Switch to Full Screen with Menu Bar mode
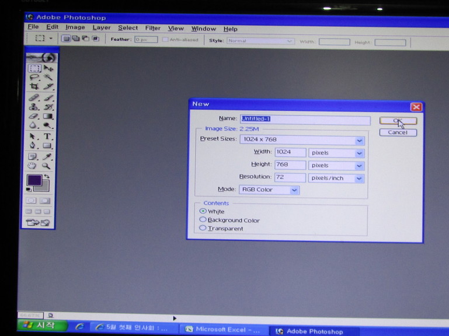449x336 pixels. coord(38,212)
